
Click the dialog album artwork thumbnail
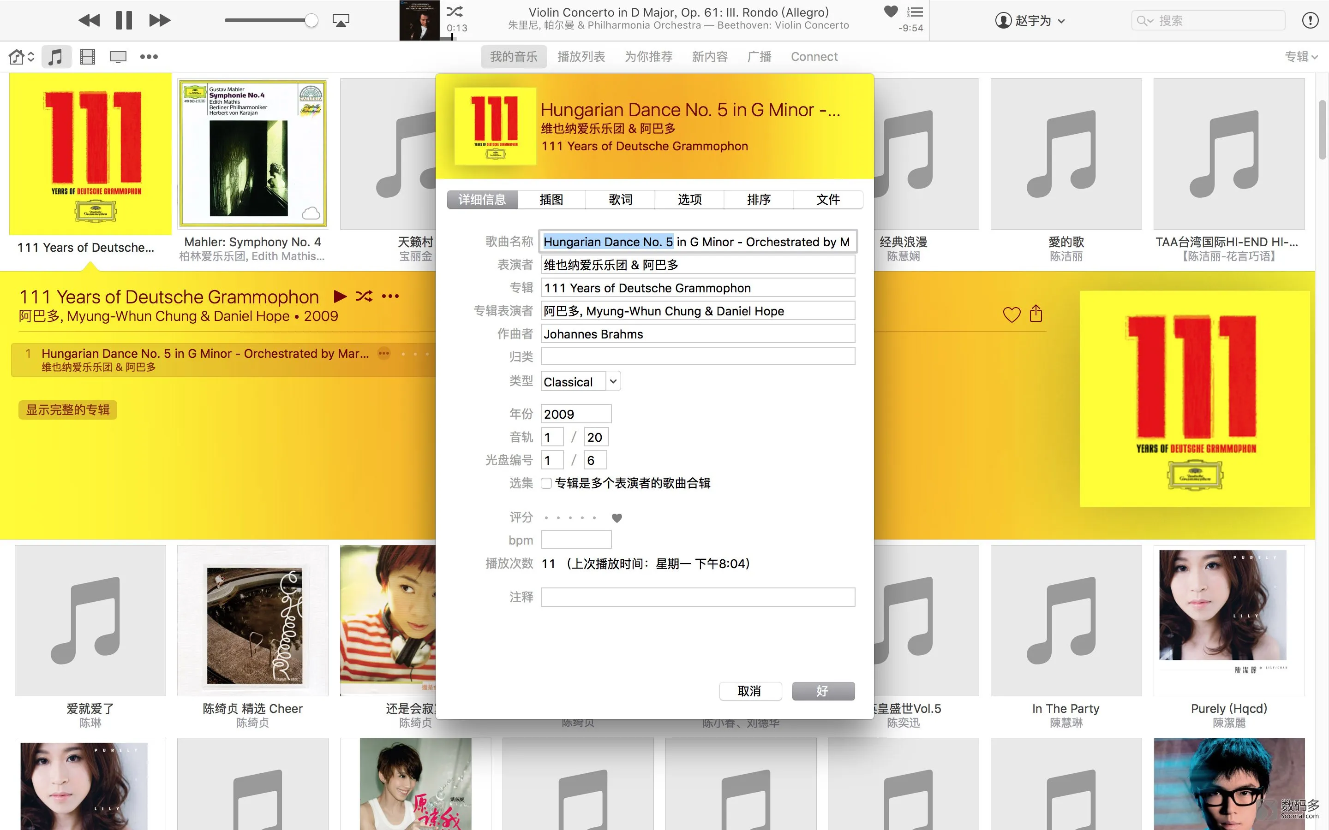pyautogui.click(x=495, y=126)
